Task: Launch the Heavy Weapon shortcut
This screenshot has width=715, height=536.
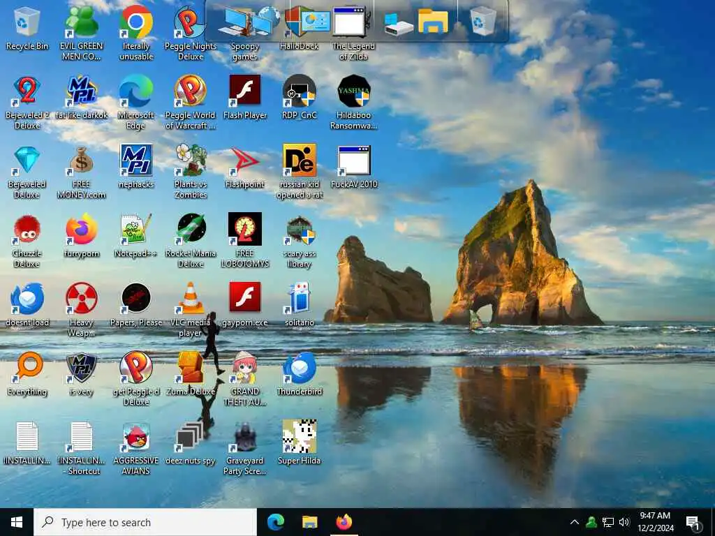Action: pos(81,310)
